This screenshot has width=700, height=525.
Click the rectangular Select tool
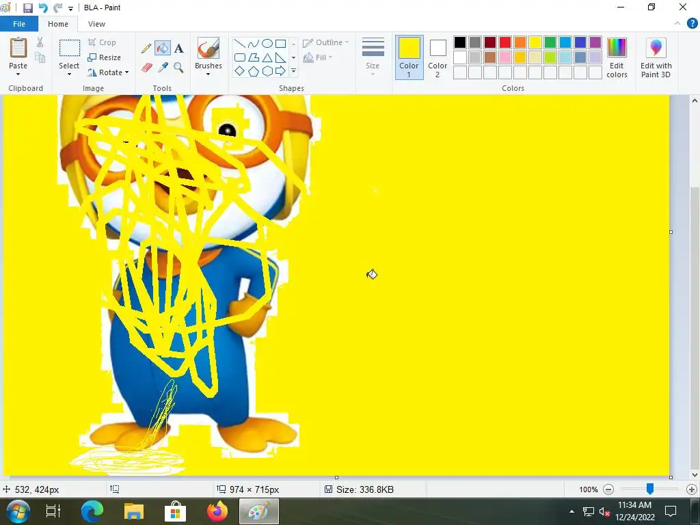pos(70,48)
